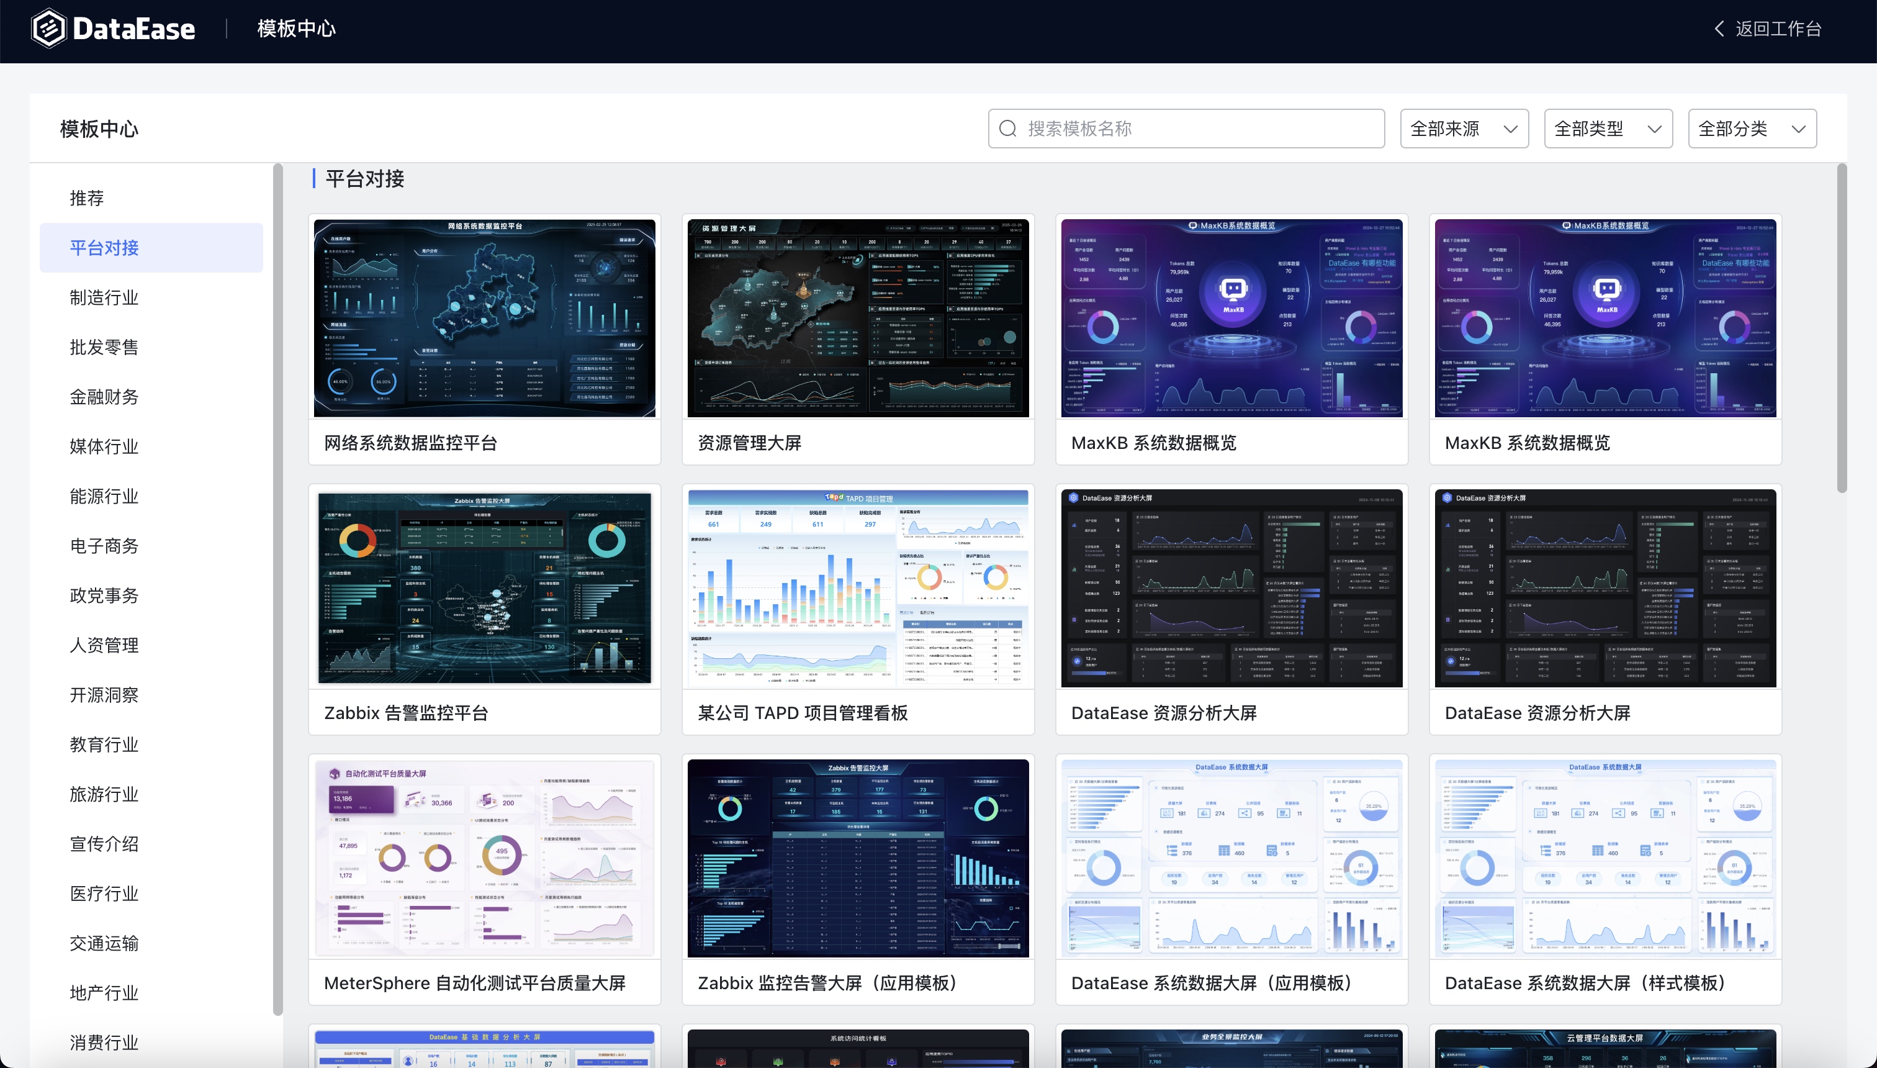
Task: Open 系统访问统计看板 template thumbnail
Action: 858,1048
